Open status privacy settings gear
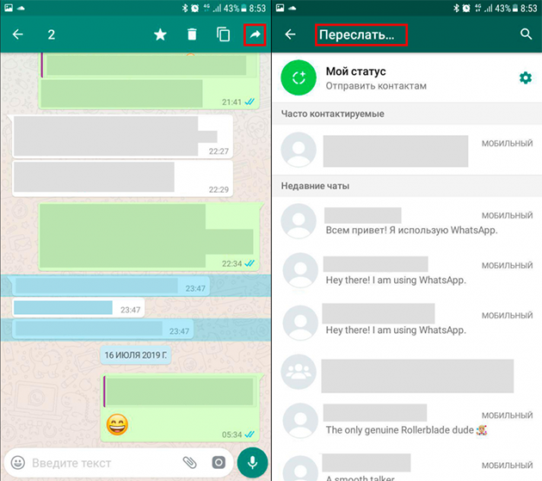This screenshot has width=542, height=481. click(526, 77)
